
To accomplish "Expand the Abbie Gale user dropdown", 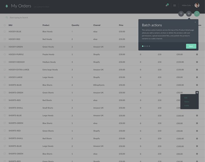I will pos(187,5).
